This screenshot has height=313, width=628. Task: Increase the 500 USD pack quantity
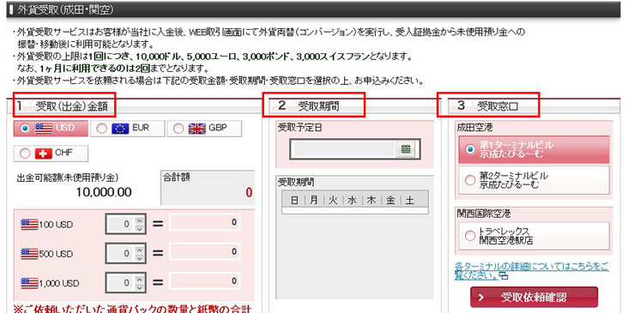point(139,250)
